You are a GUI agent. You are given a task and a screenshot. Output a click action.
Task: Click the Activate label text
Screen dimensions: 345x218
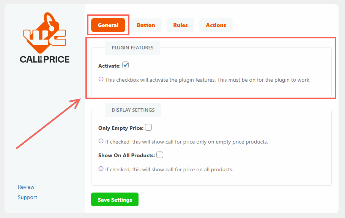109,66
